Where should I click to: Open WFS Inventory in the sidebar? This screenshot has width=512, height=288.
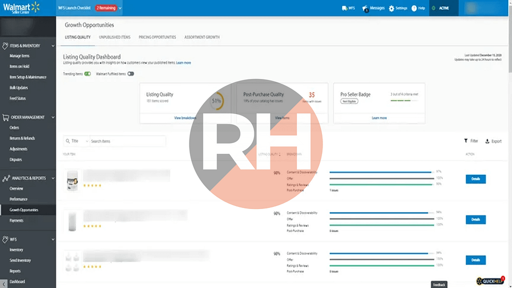click(16, 250)
